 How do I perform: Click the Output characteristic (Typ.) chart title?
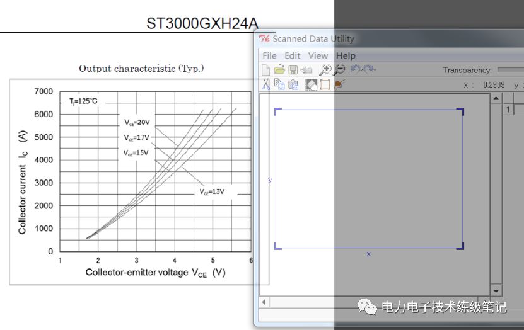point(141,69)
